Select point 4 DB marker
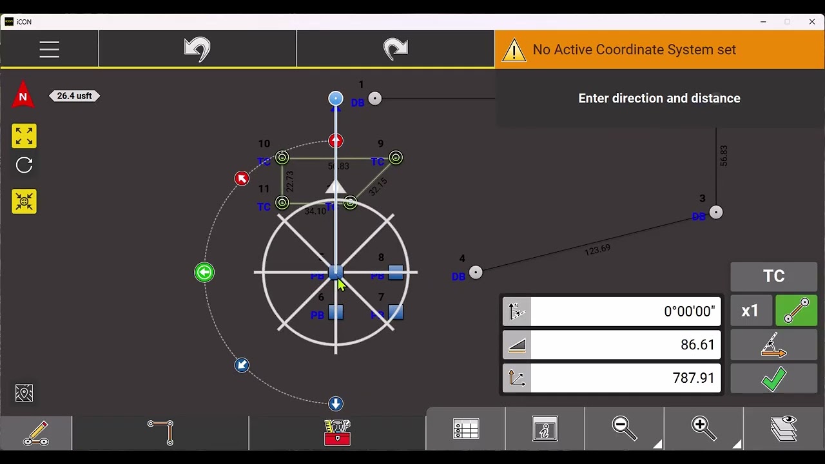 pos(476,273)
